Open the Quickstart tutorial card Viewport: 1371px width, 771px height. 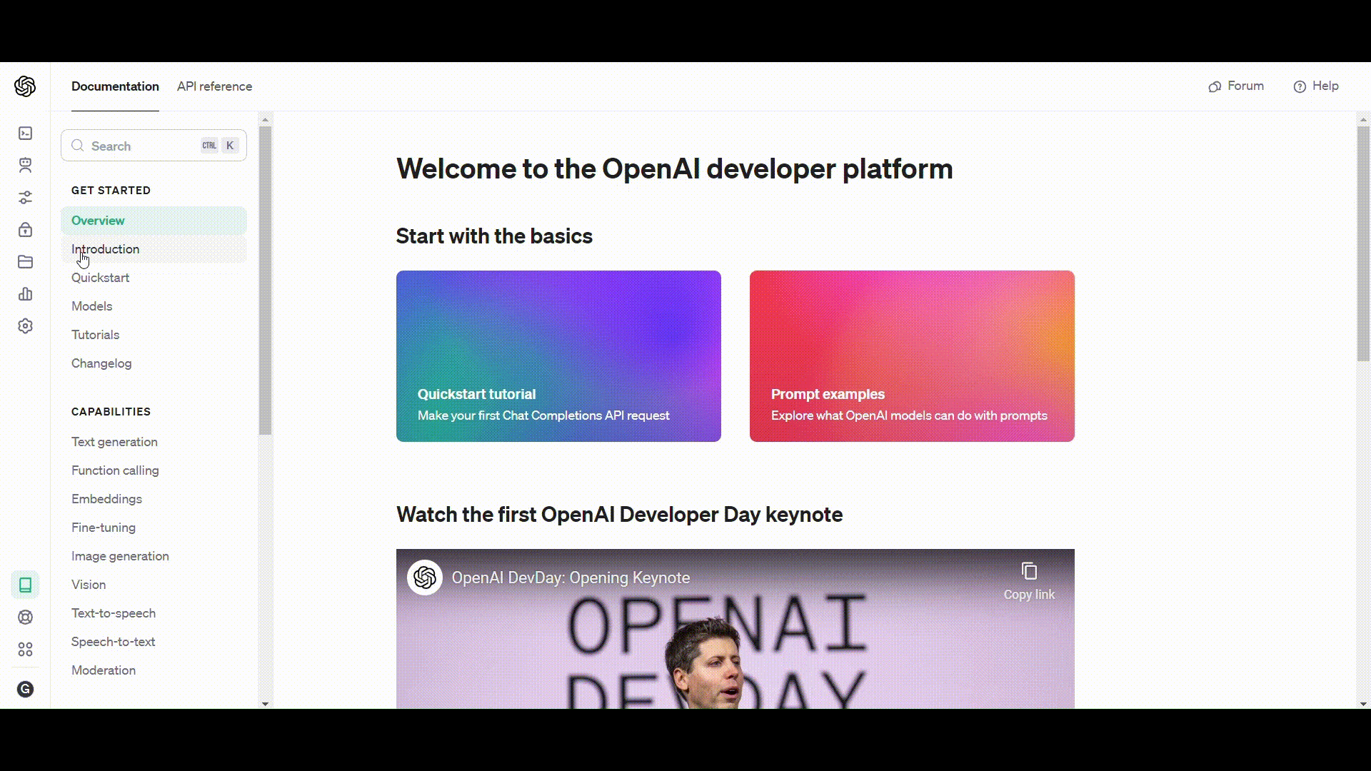pos(558,356)
